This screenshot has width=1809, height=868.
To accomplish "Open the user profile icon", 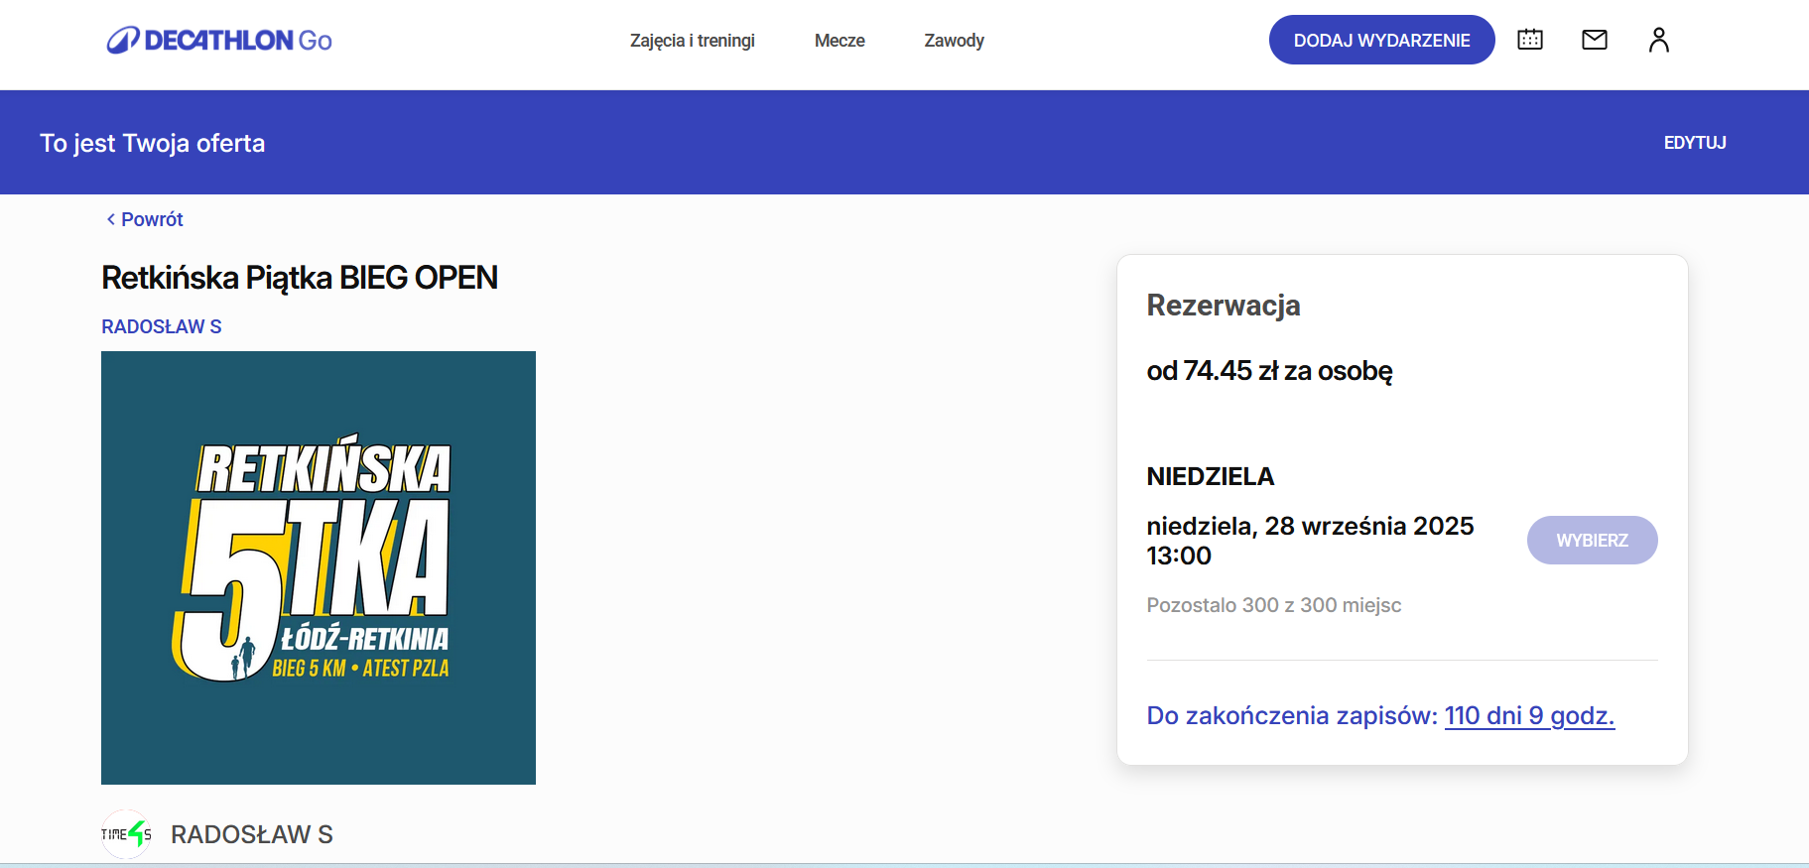I will pos(1659,40).
